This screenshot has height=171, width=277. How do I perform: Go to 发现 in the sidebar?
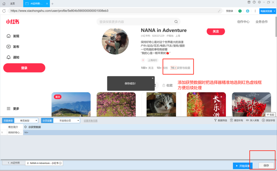13,36
